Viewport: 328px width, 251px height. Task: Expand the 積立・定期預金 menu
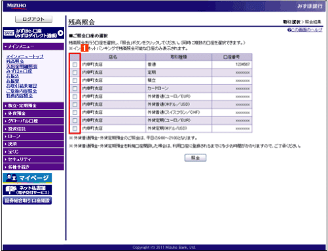(33, 106)
